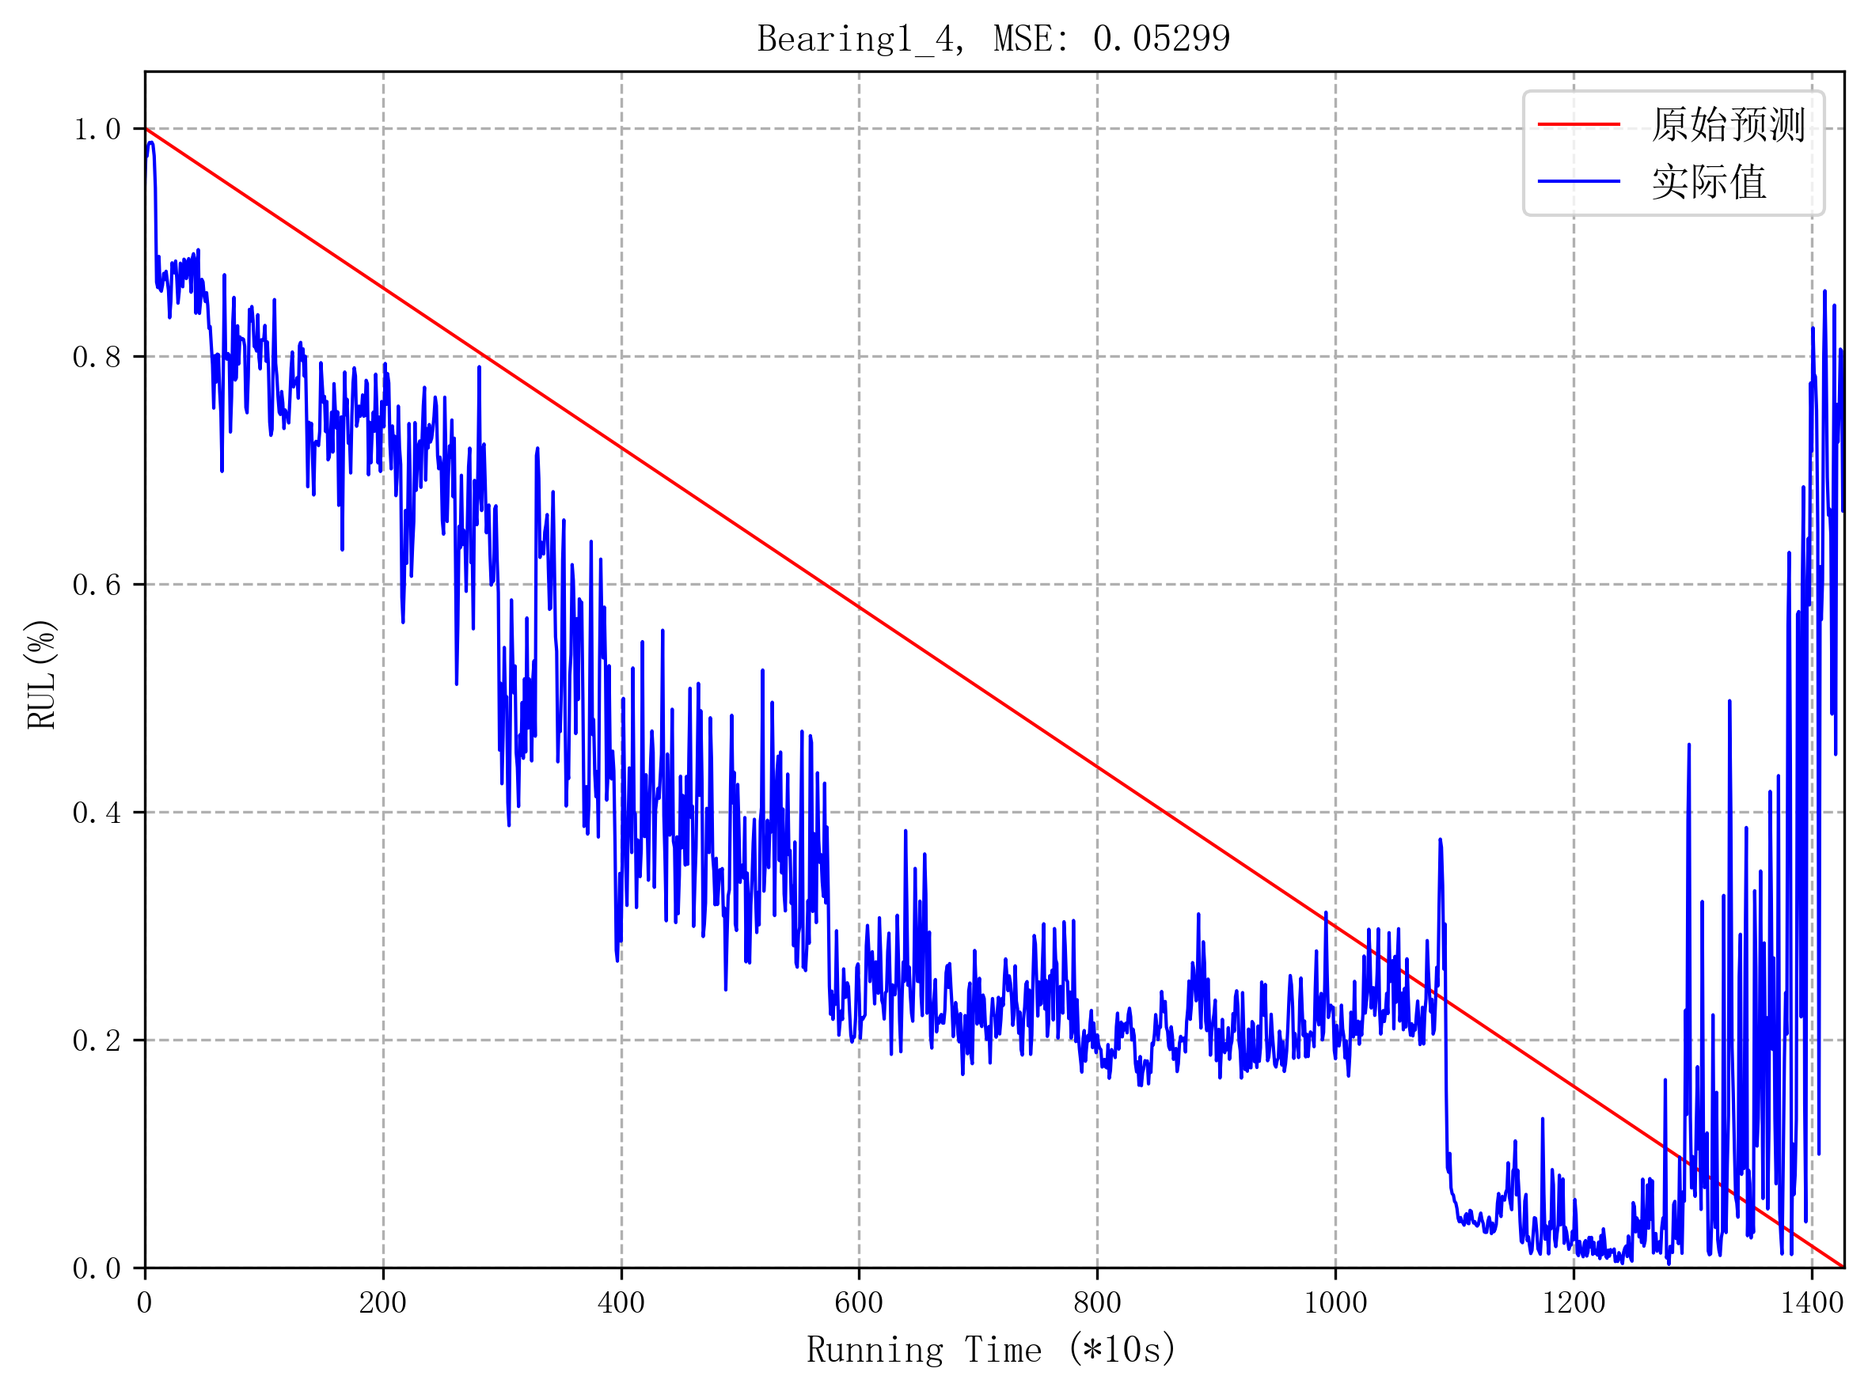Click the y-axis tick label '0.4'

pos(97,813)
